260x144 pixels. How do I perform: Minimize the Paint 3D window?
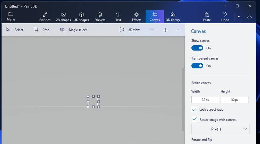[225, 6]
